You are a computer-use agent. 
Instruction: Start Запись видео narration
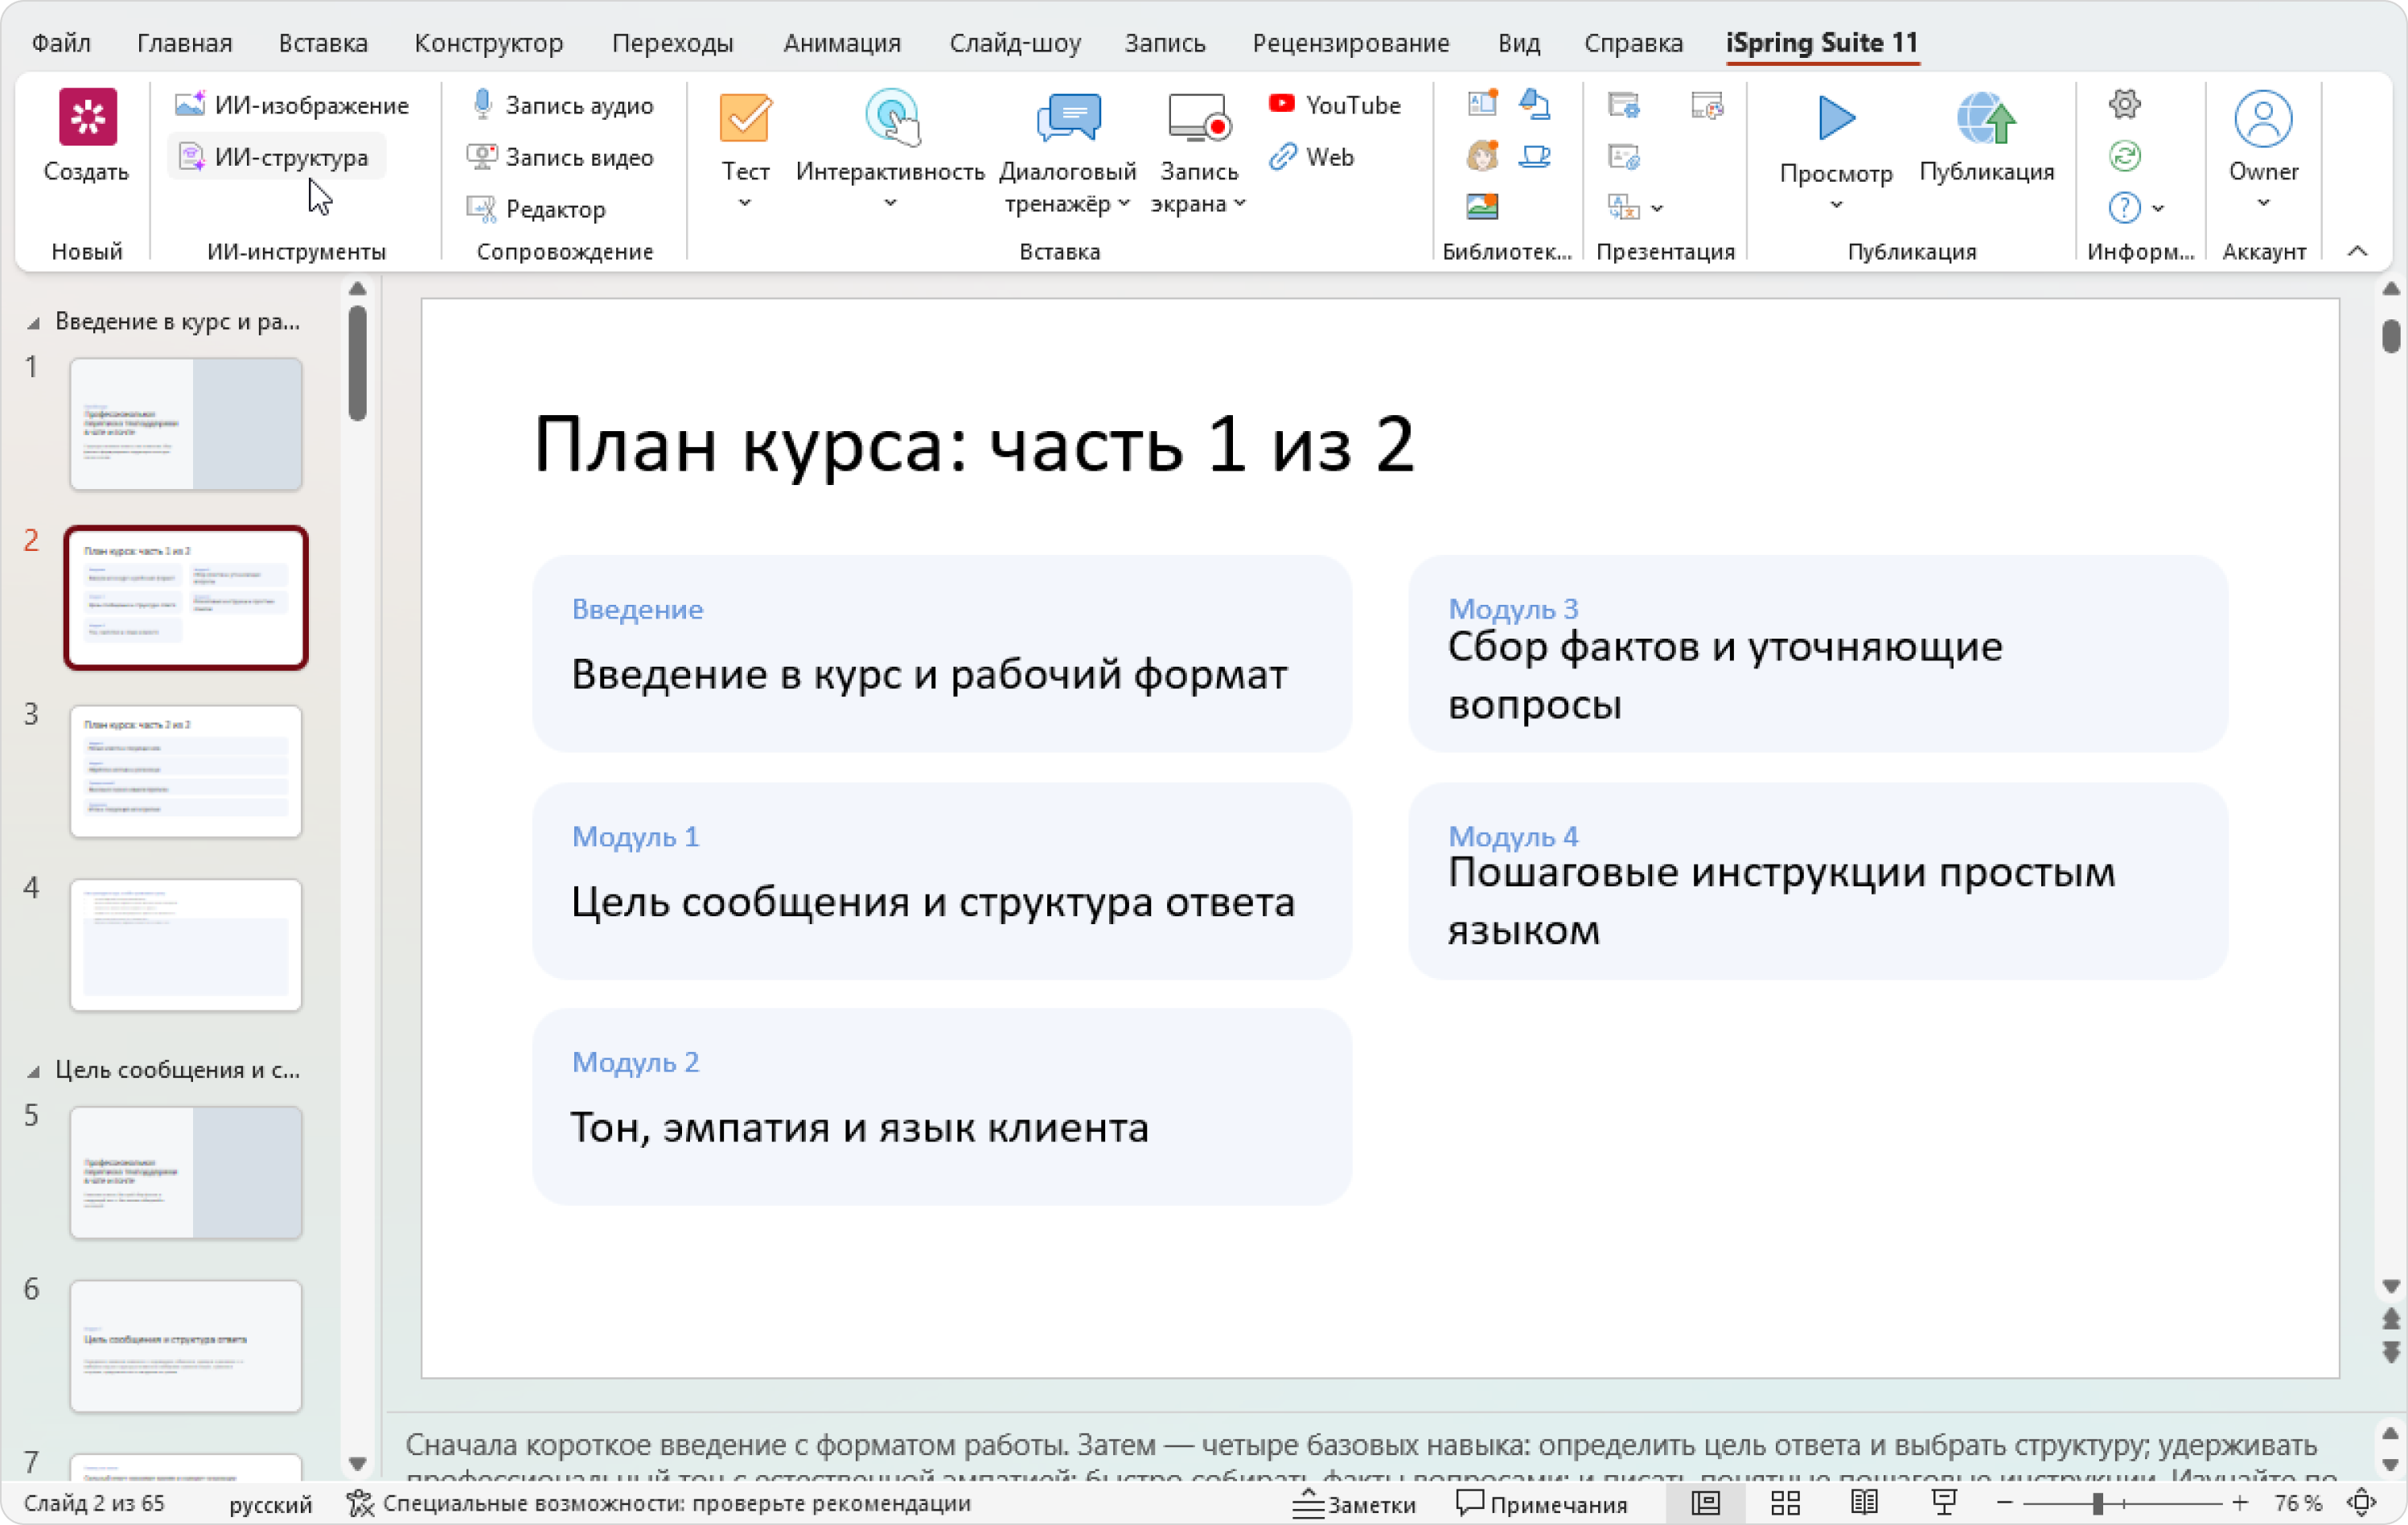pos(560,157)
